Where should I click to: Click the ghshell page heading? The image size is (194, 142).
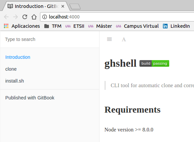[x=120, y=63]
